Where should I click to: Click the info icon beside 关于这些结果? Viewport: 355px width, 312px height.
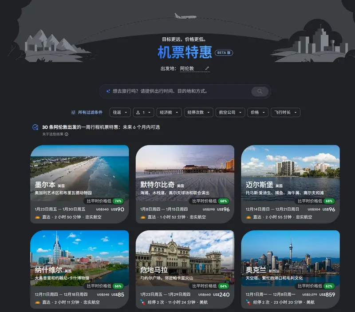tap(67, 134)
